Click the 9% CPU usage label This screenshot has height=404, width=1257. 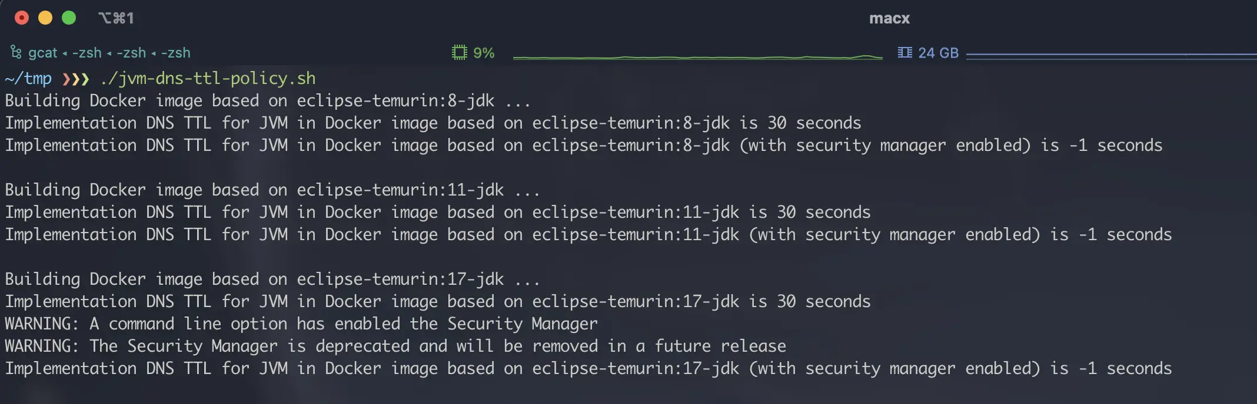pyautogui.click(x=484, y=53)
